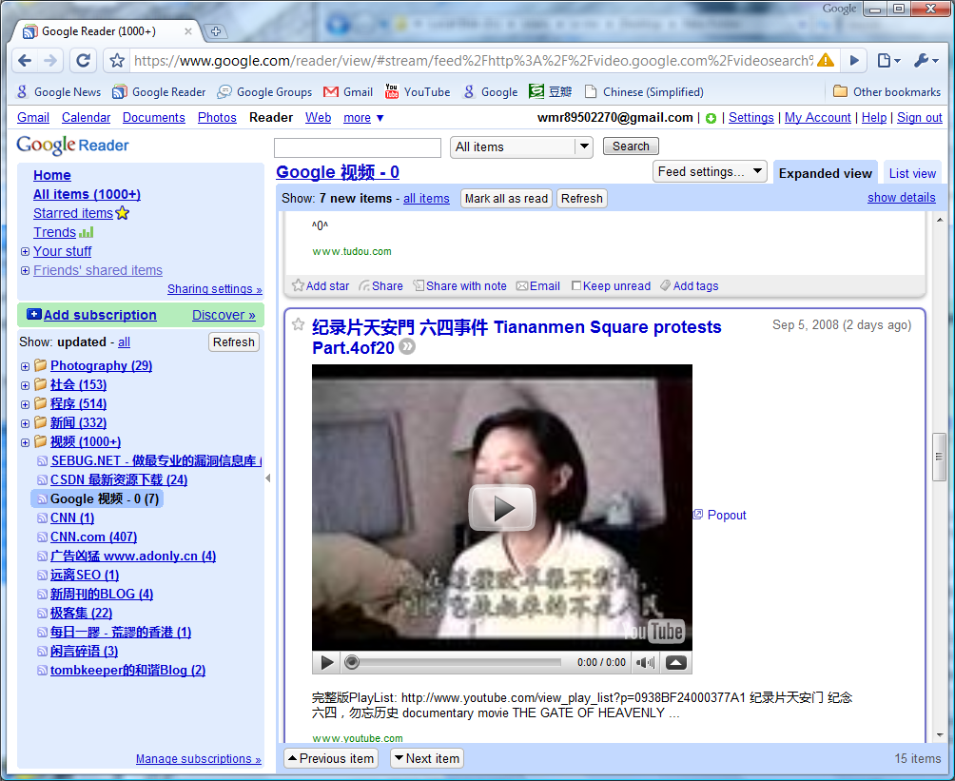The width and height of the screenshot is (955, 781).
Task: Click the browser forward arrow
Action: [x=50, y=60]
